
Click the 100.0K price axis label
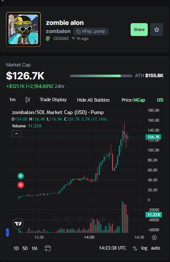pos(153,150)
